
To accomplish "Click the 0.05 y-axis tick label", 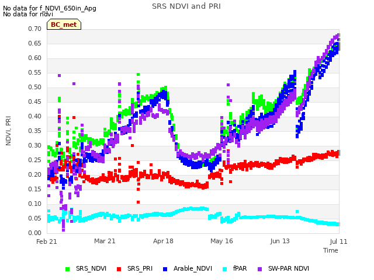I will 35,218.
